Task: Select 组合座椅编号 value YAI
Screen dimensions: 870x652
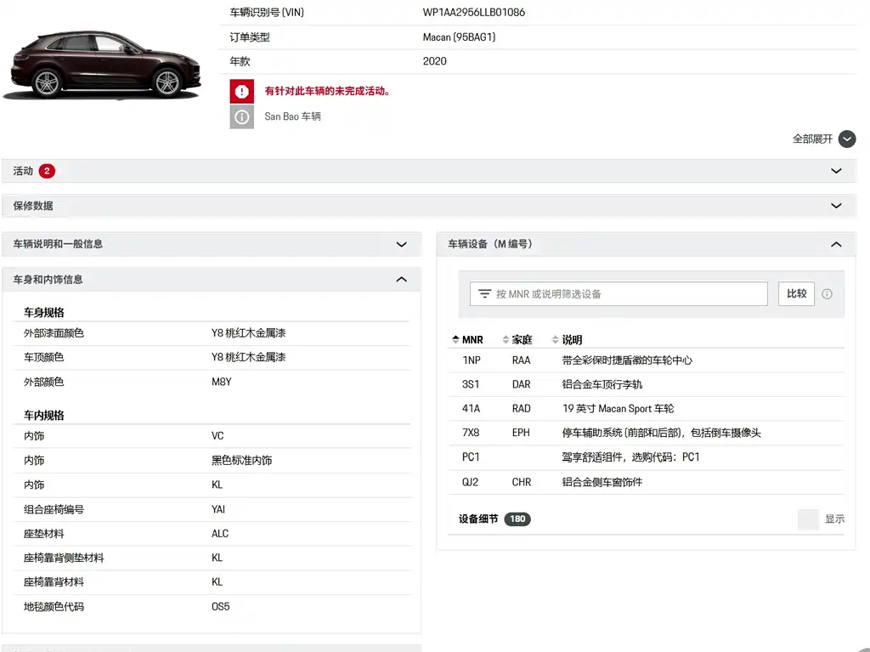Action: pos(218,509)
